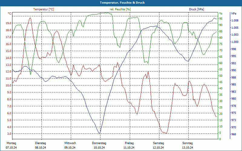The image size is (242, 151).
Task: Click the '993' pressure axis value
Action: pos(234,63)
